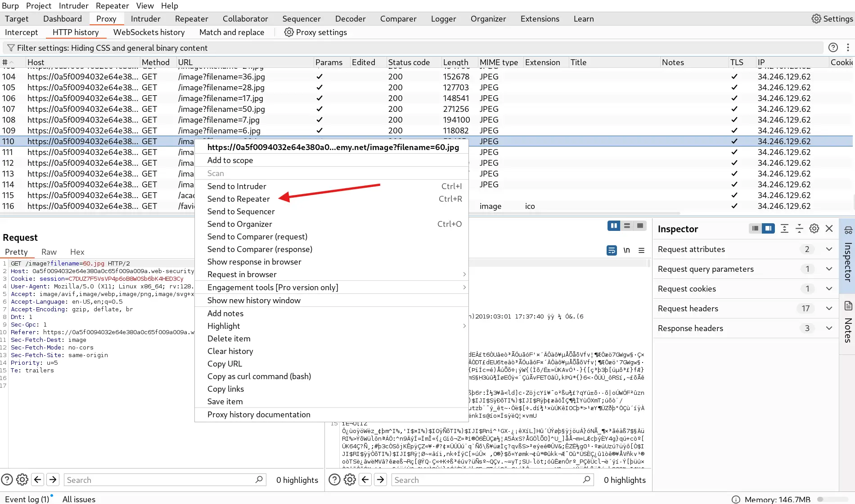Open Engagement tools submenu
855x504 pixels.
point(332,287)
